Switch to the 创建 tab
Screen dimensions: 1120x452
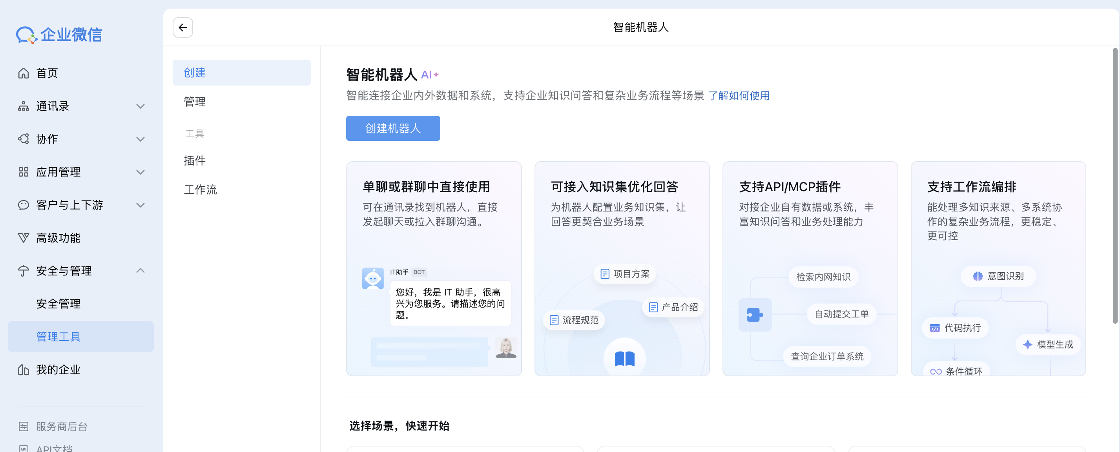(242, 73)
